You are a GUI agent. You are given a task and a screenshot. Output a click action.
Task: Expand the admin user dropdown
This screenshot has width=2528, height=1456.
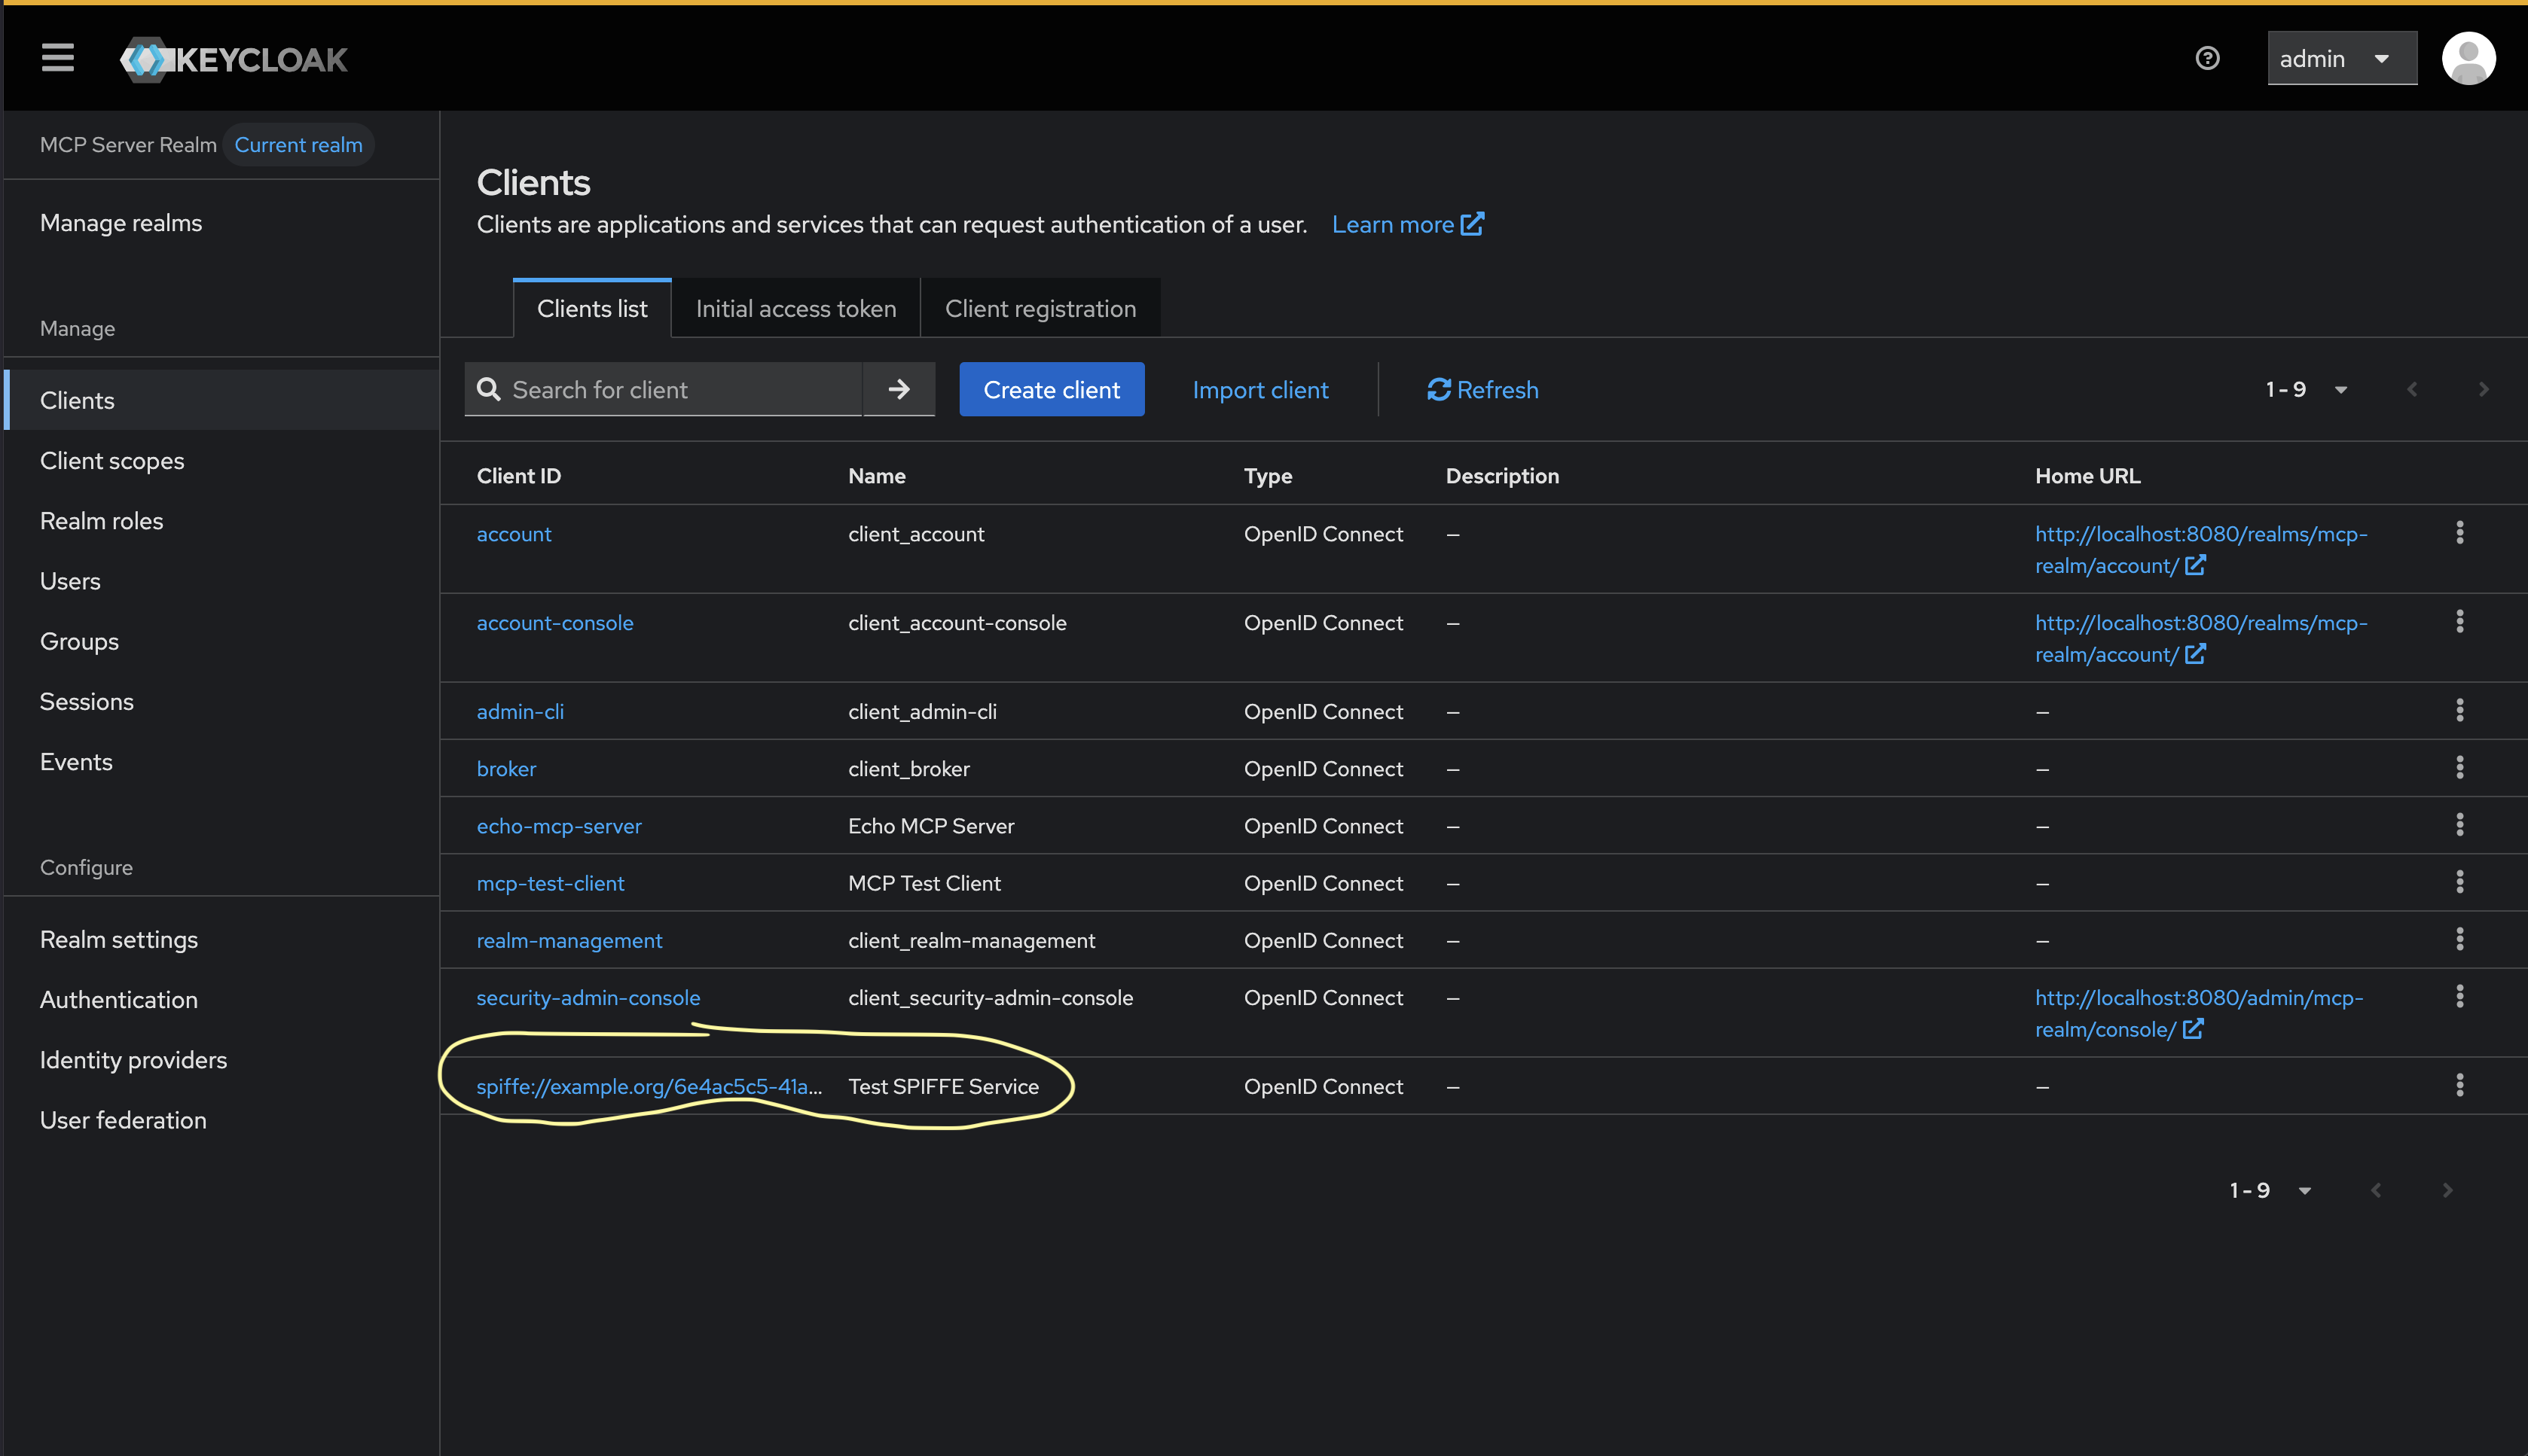tap(2342, 59)
